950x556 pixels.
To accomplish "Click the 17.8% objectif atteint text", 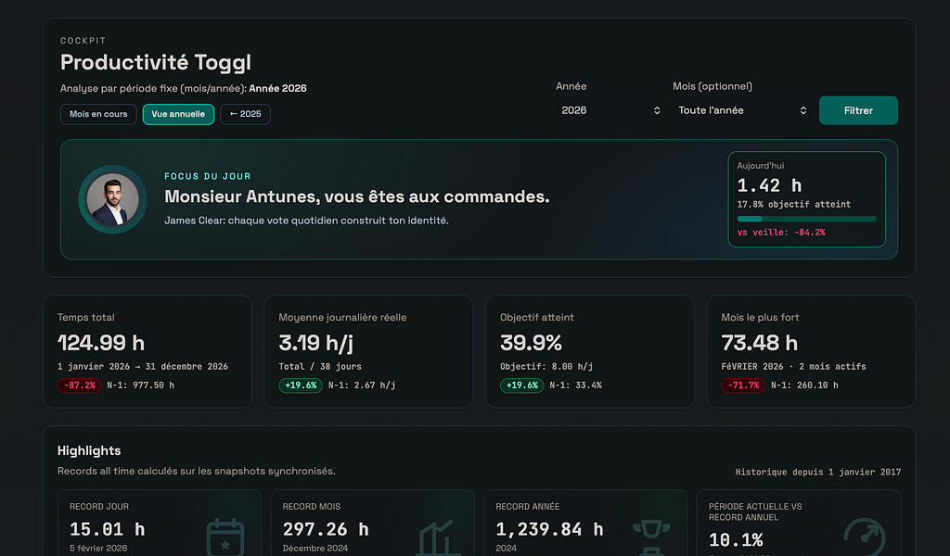I will [x=794, y=205].
